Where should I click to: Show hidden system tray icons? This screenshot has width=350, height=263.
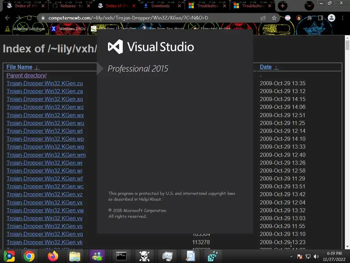tap(291, 256)
